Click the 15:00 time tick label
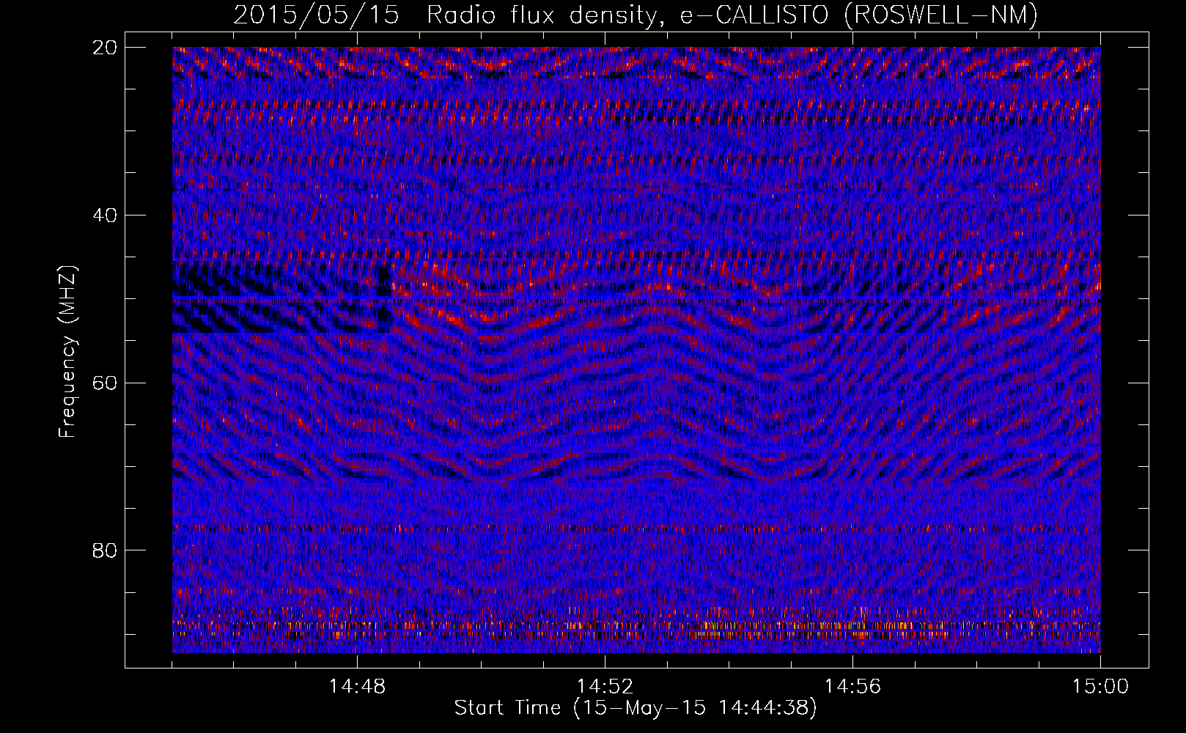This screenshot has width=1186, height=733. coord(1100,687)
